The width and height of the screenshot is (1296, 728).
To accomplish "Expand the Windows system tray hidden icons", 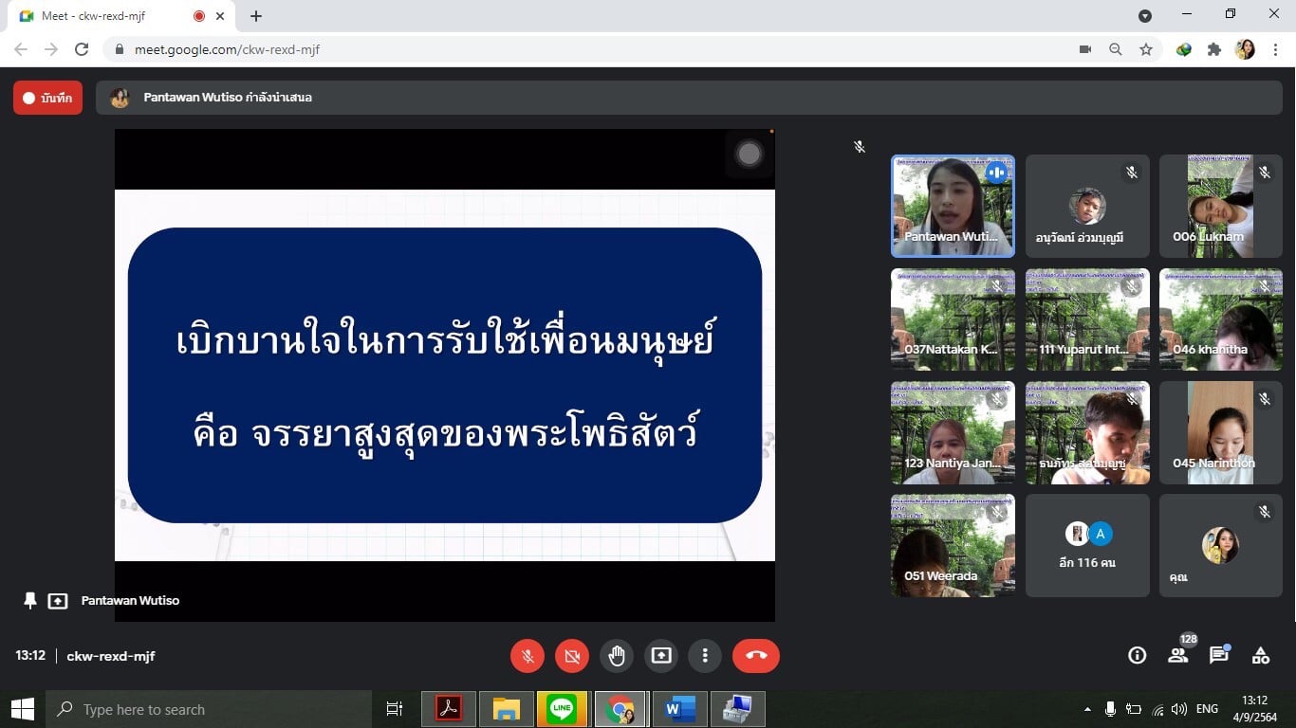I will click(1086, 709).
